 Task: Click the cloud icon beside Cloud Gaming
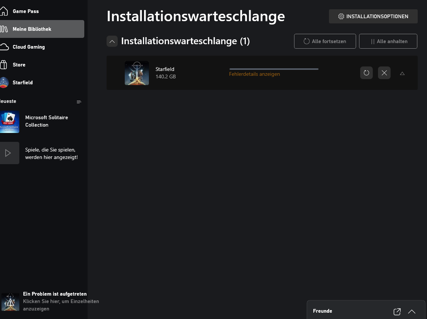click(4, 47)
